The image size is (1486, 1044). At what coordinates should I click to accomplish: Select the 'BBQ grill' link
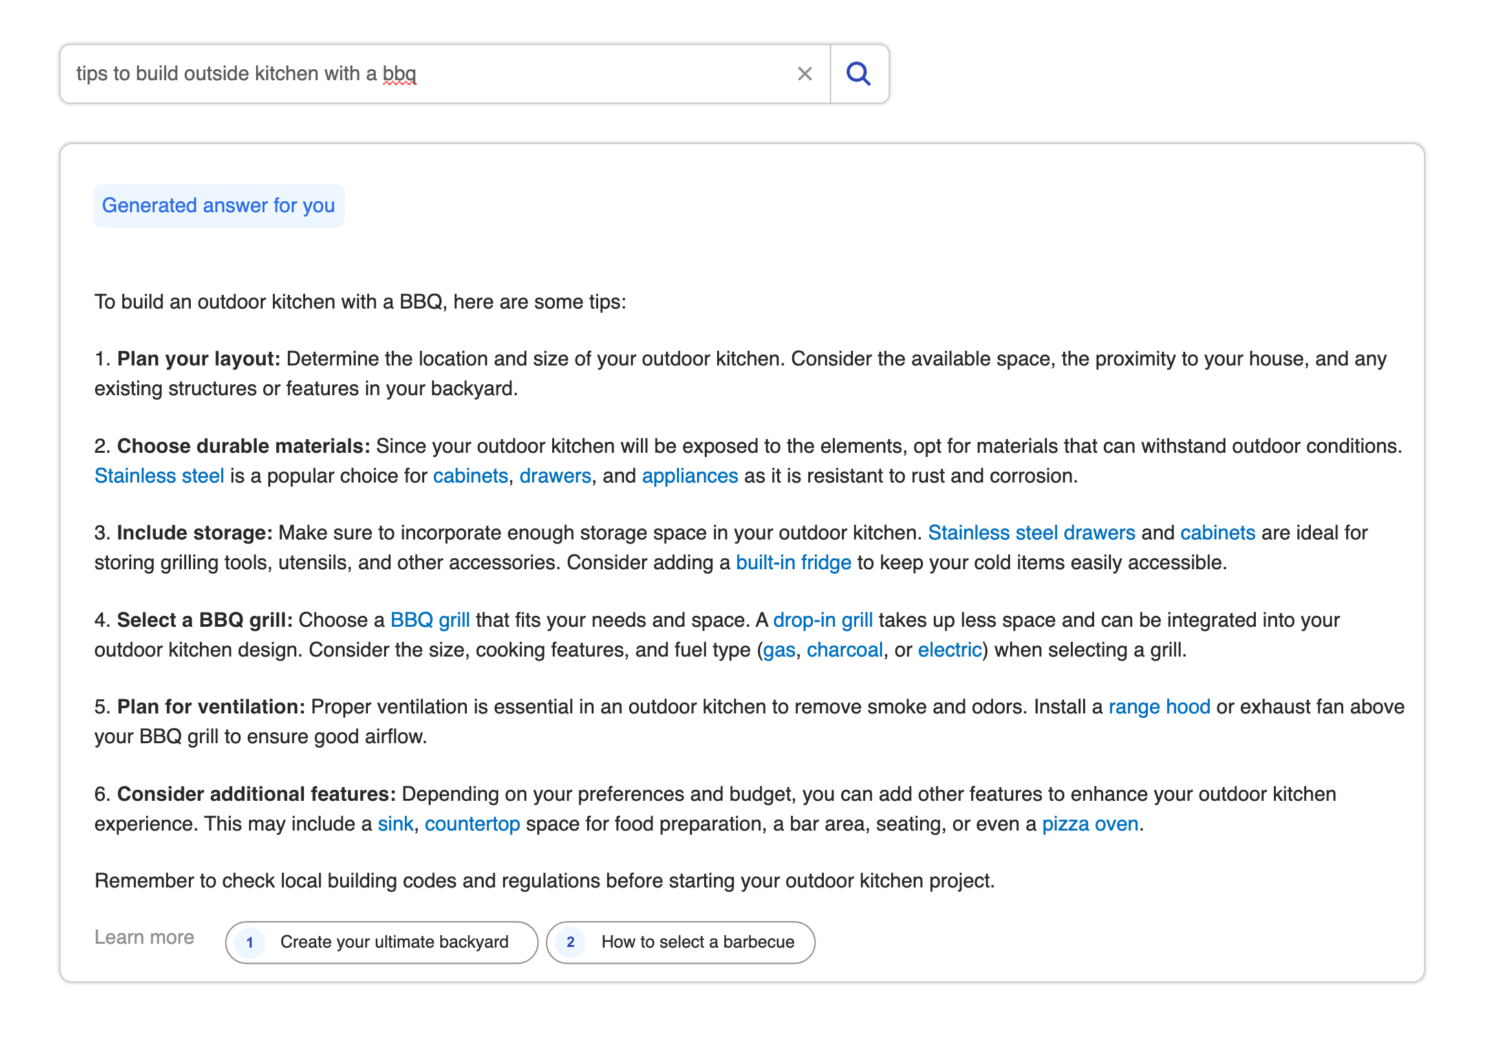[x=431, y=620]
